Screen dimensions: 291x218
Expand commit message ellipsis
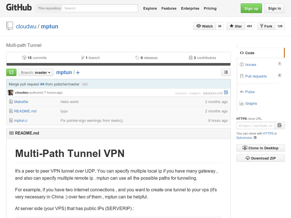85,84
